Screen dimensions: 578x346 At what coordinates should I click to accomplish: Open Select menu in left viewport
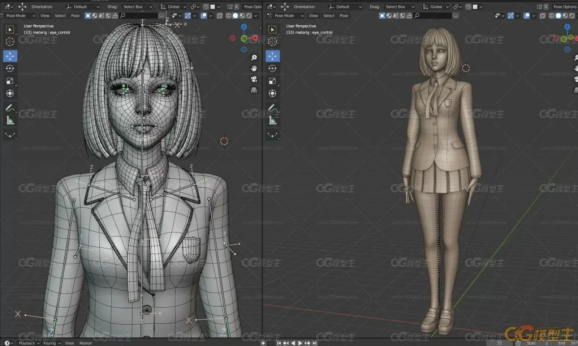[60, 16]
